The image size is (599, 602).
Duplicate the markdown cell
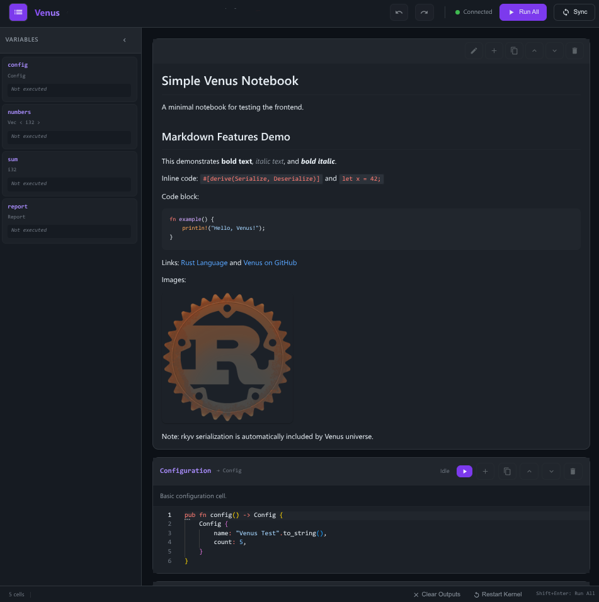tap(514, 50)
